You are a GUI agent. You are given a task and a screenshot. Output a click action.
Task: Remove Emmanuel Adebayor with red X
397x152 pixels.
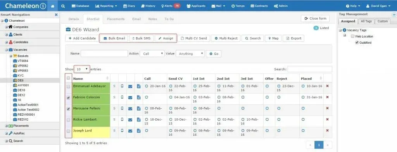pos(327,86)
